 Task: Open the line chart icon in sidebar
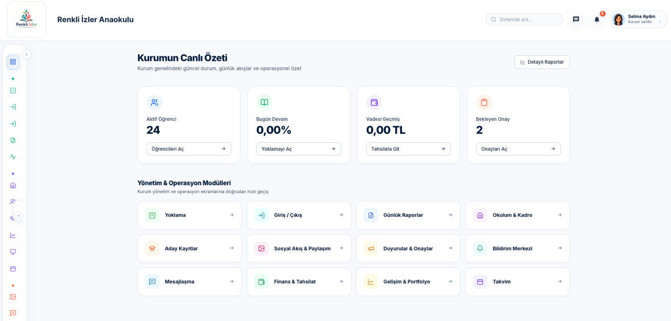[x=13, y=235]
